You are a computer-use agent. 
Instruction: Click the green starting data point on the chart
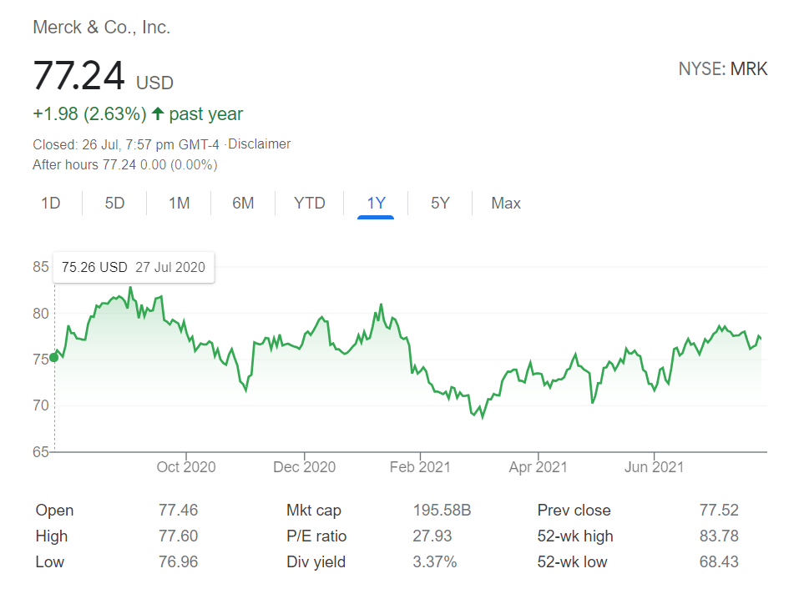pos(53,357)
